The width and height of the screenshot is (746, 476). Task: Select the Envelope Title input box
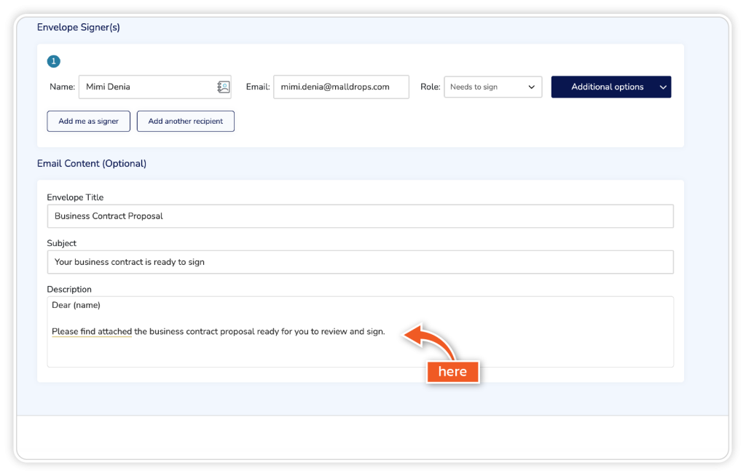pos(360,216)
